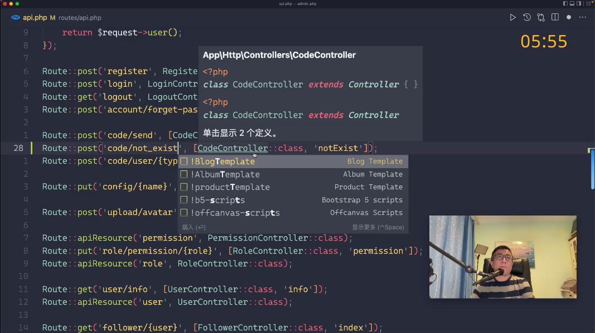Click 'Bootstrap 5 scripts' description in suggestions
The width and height of the screenshot is (595, 333).
[362, 200]
